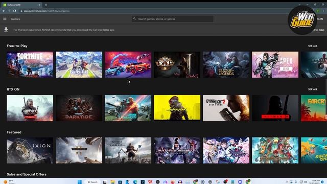Viewport: 327px width, 184px height.
Task: Open the second Featured tile with cannons
Action: point(79,150)
